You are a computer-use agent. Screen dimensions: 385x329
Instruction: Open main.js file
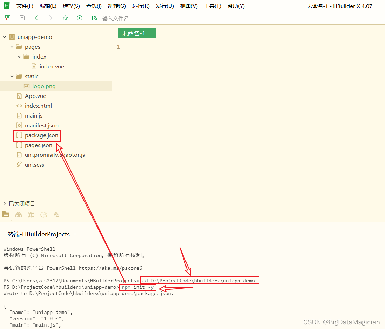pos(34,116)
